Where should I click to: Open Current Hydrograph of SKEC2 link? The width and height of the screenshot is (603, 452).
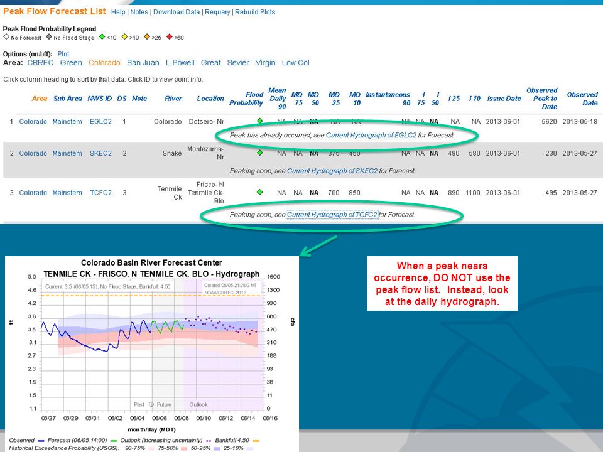[332, 171]
